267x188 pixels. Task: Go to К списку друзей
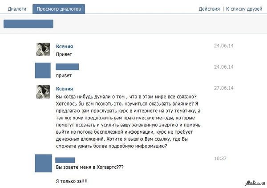coord(244,9)
